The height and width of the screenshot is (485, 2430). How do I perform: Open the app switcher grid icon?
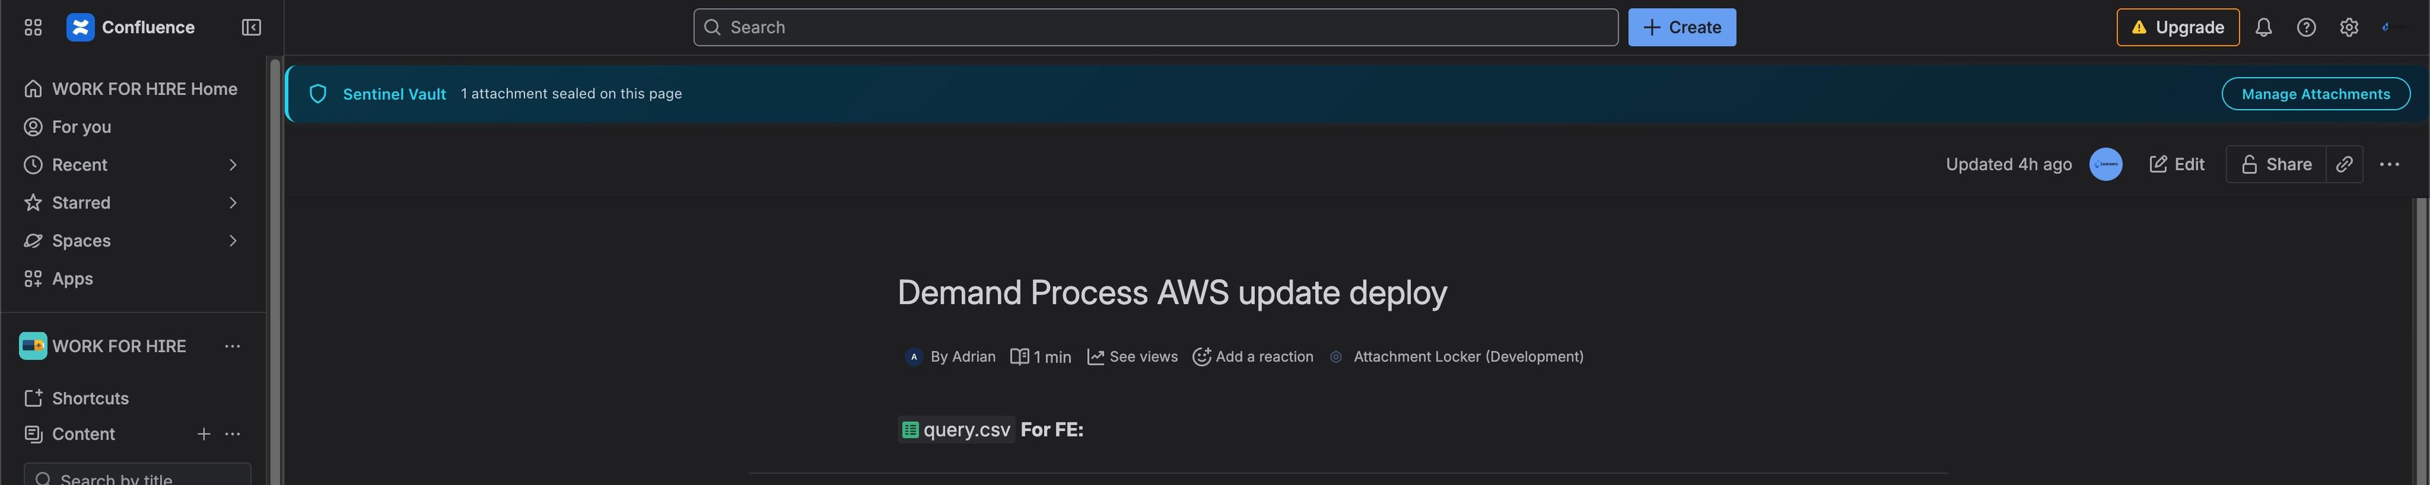point(33,27)
